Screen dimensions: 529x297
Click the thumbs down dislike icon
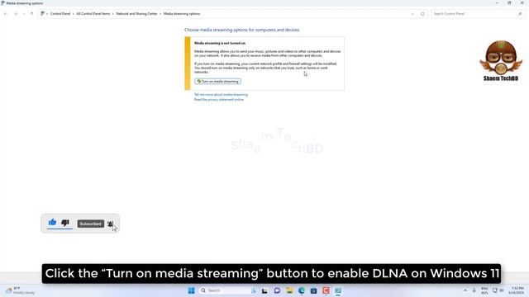pos(65,223)
